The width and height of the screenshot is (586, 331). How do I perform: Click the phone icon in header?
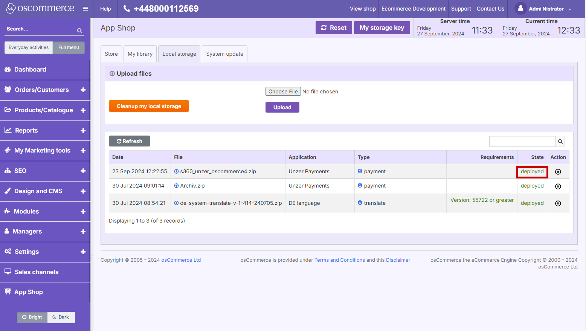[x=127, y=8]
